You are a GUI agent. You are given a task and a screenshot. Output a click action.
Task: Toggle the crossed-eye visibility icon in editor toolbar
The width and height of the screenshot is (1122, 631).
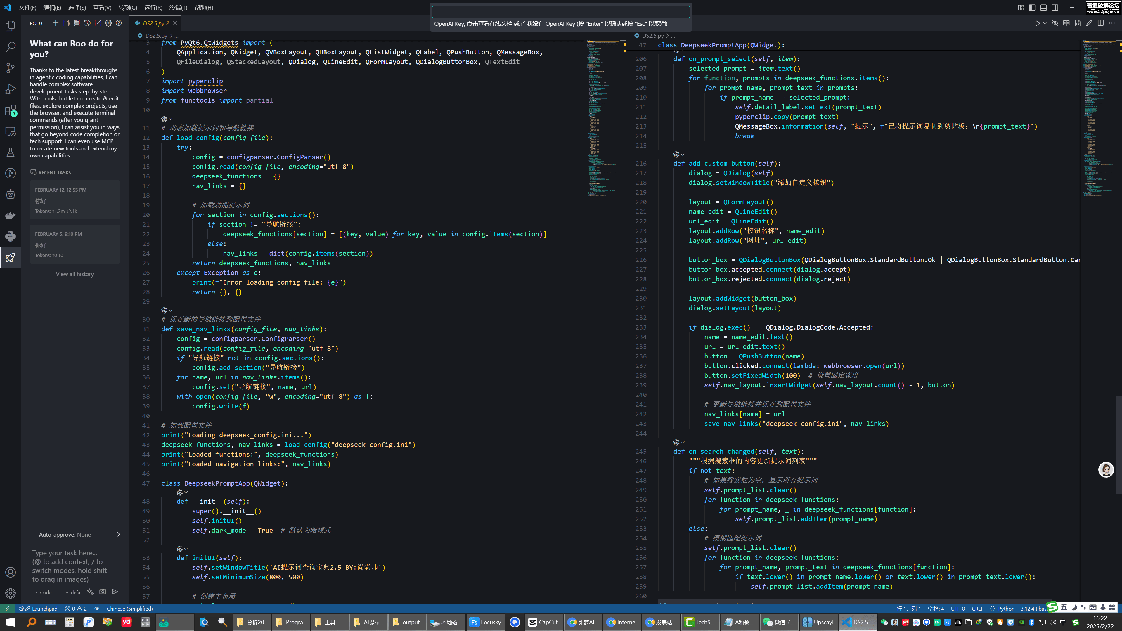coord(1055,23)
